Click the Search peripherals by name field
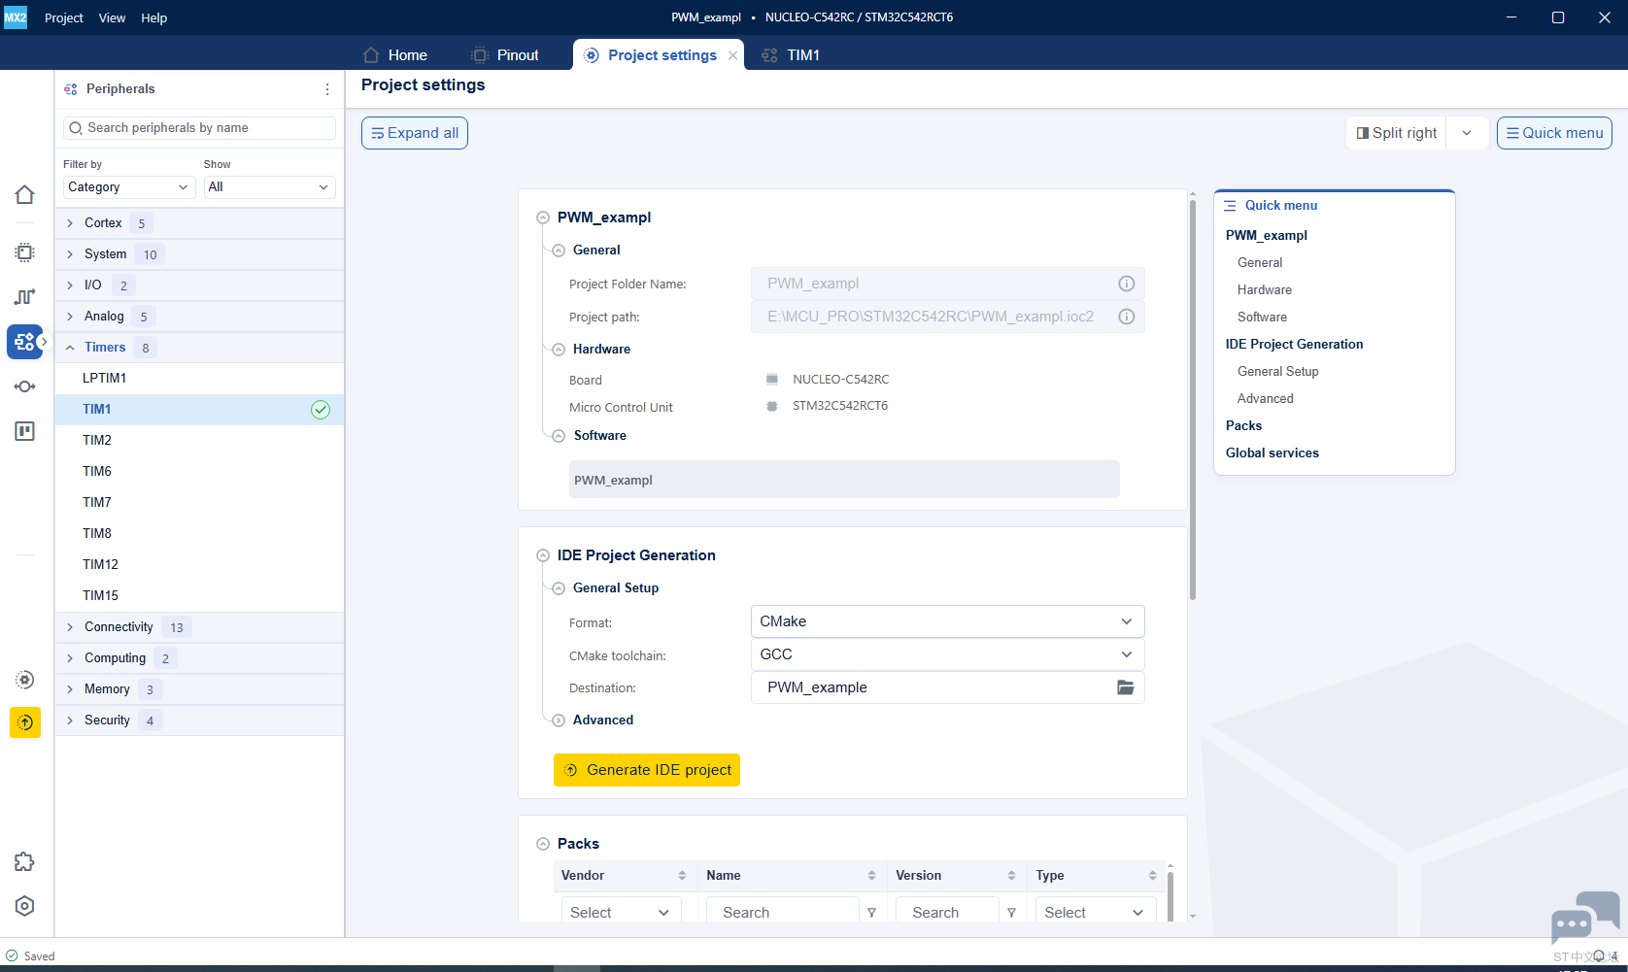Viewport: 1628px width, 972px height. (199, 128)
